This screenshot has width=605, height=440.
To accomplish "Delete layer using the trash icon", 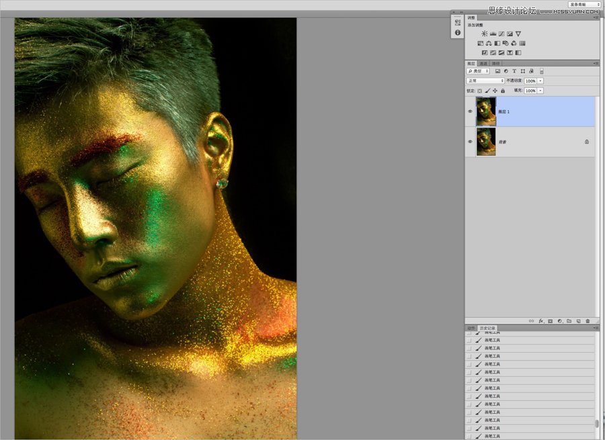I will [588, 321].
